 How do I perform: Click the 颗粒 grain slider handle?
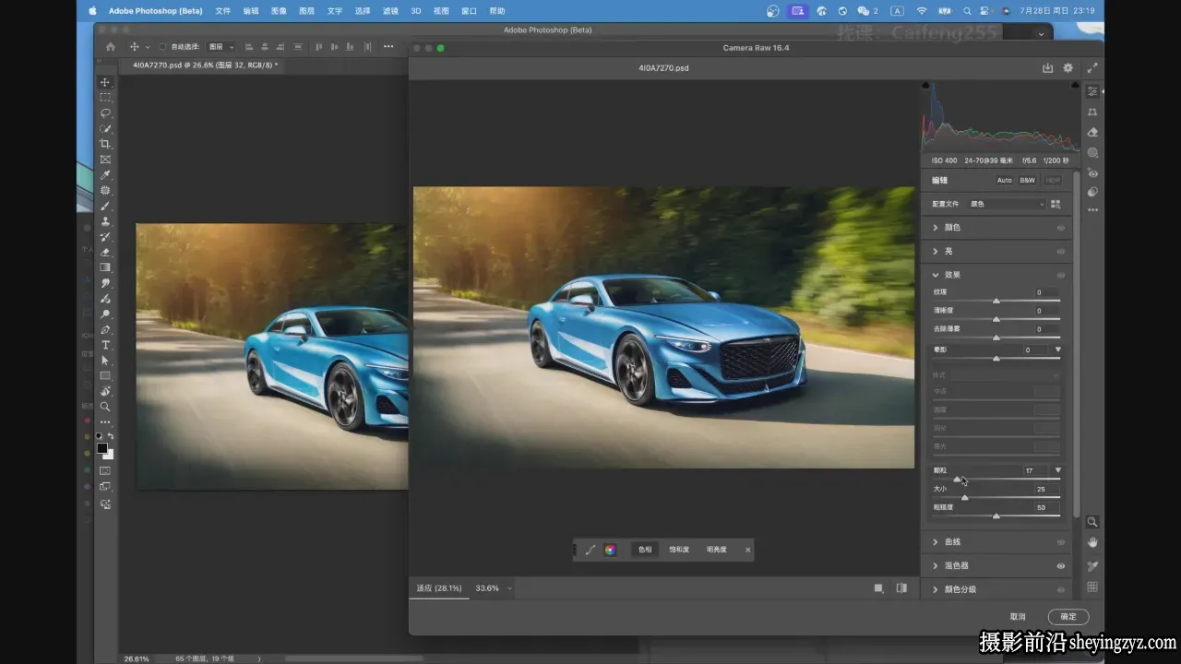coord(957,480)
